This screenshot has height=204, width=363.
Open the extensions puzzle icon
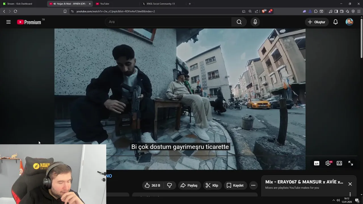coord(316,11)
